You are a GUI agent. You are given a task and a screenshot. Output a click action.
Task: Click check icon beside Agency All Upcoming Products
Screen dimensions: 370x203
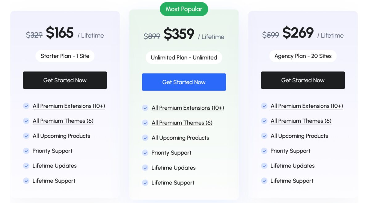click(264, 136)
